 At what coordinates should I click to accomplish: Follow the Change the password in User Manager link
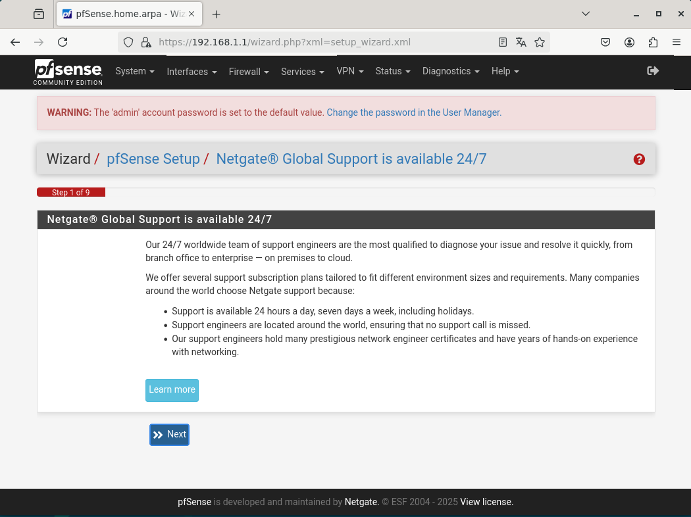pyautogui.click(x=414, y=112)
